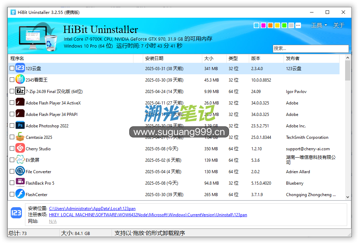
Task: Click the 总计: 73 status bar entry
Action: click(18, 233)
